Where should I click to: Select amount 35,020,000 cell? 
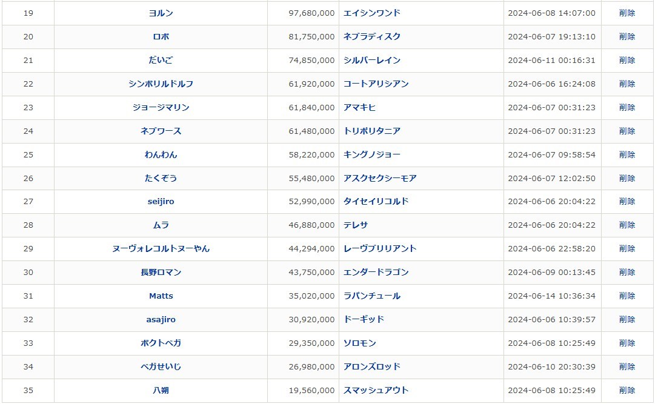click(x=303, y=296)
